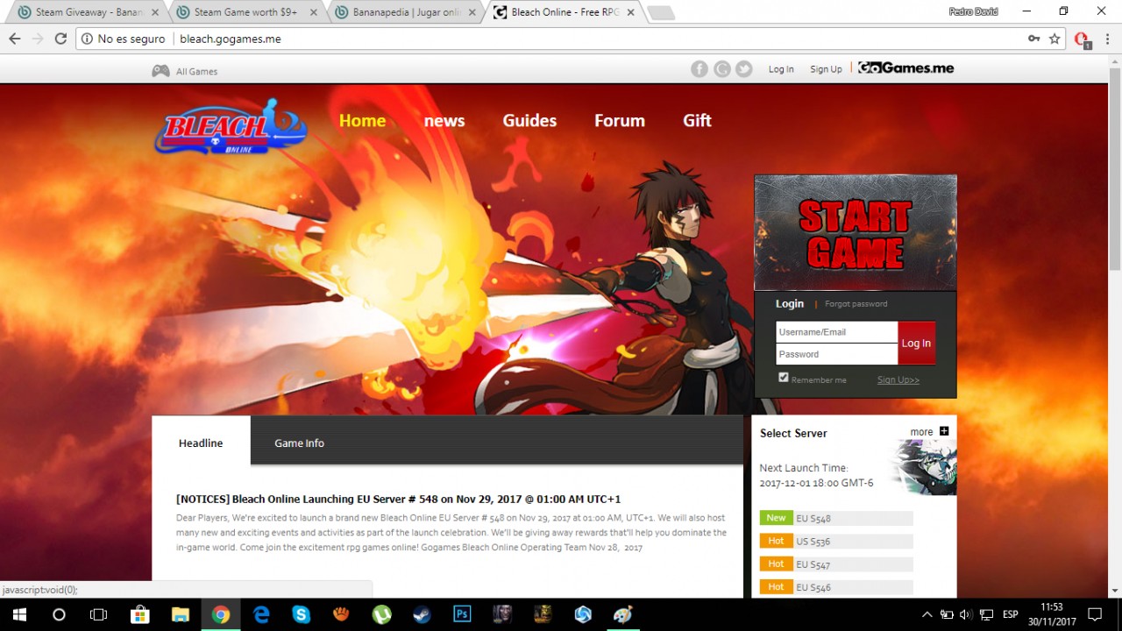Image resolution: width=1122 pixels, height=631 pixels.
Task: Open Paint from the taskbar
Action: [623, 614]
